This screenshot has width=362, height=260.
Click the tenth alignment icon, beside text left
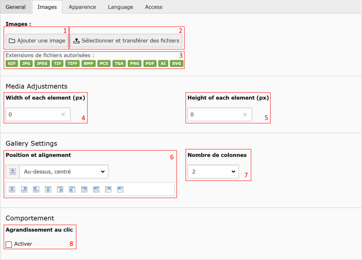pos(120,189)
